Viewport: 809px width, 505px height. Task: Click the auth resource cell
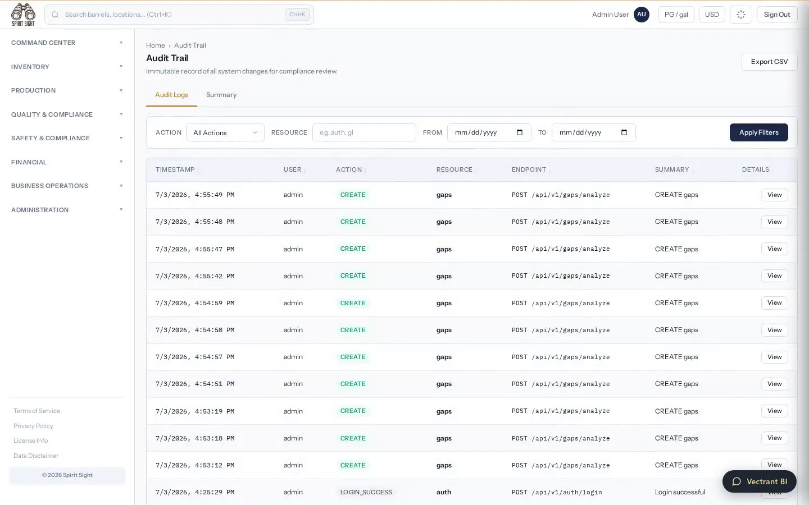coord(444,492)
